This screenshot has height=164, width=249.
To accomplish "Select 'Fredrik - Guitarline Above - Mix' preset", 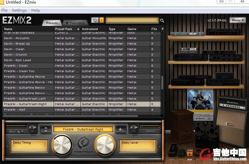I will [x=82, y=82].
